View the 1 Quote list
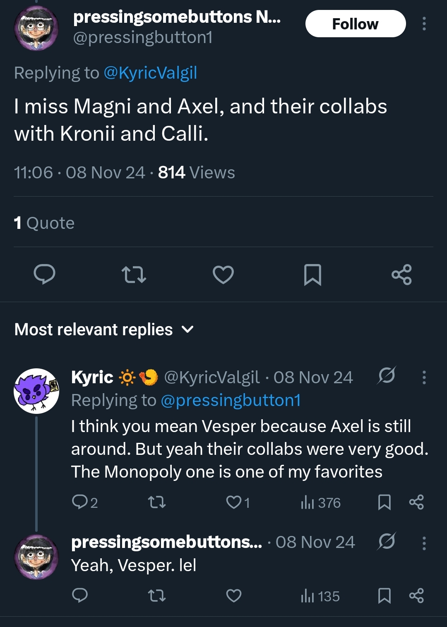The height and width of the screenshot is (627, 447). click(x=44, y=223)
